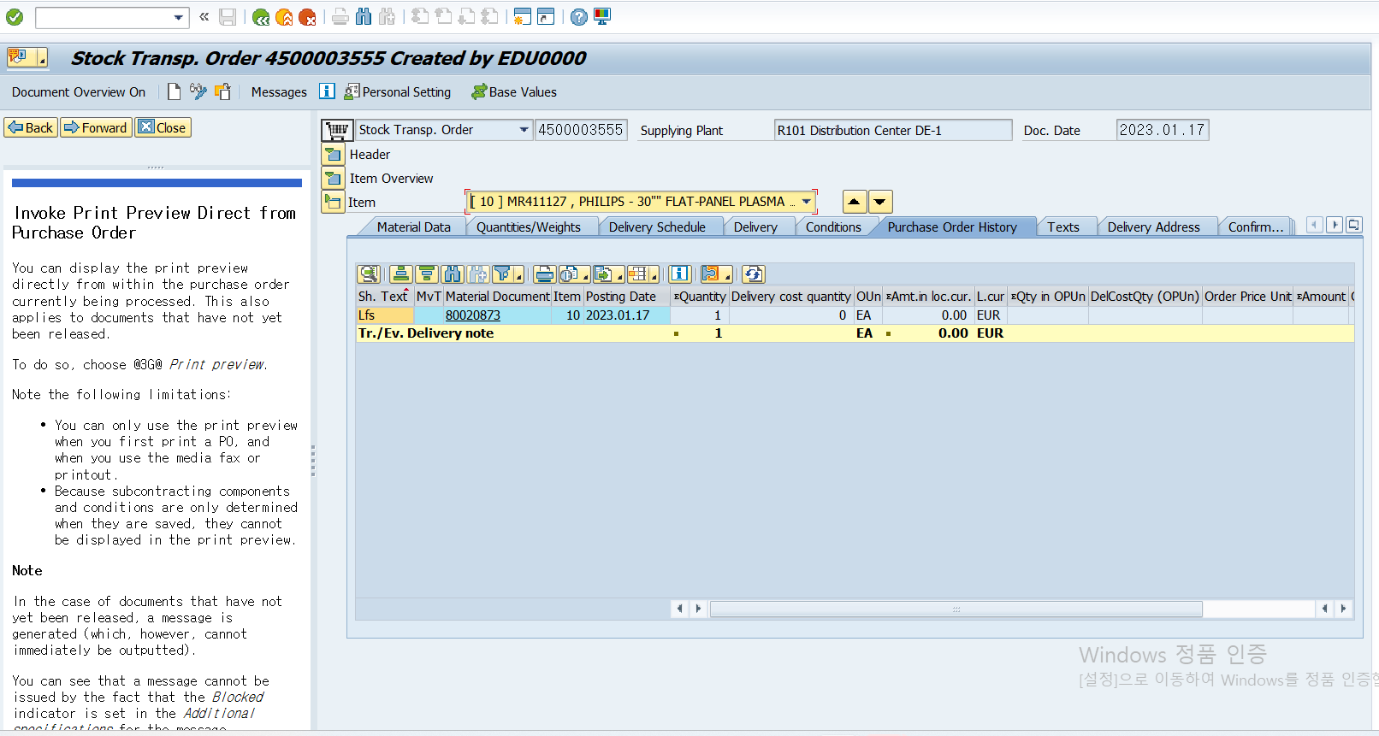Screen dimensions: 1379x736
Task: Close the help pane
Action: pyautogui.click(x=163, y=127)
